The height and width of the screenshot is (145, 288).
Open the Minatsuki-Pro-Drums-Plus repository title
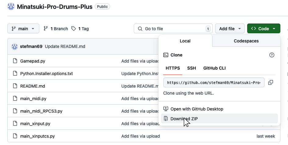[x=55, y=7]
